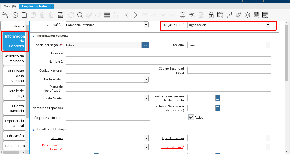Uncheck the Activo checkbox
This screenshot has height=155, width=290.
(x=191, y=117)
